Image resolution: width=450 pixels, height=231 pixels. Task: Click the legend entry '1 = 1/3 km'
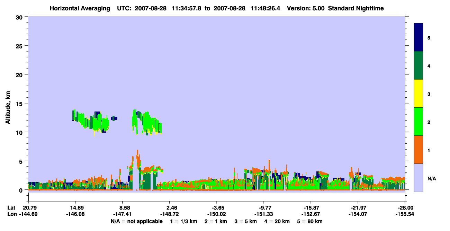tap(183, 221)
